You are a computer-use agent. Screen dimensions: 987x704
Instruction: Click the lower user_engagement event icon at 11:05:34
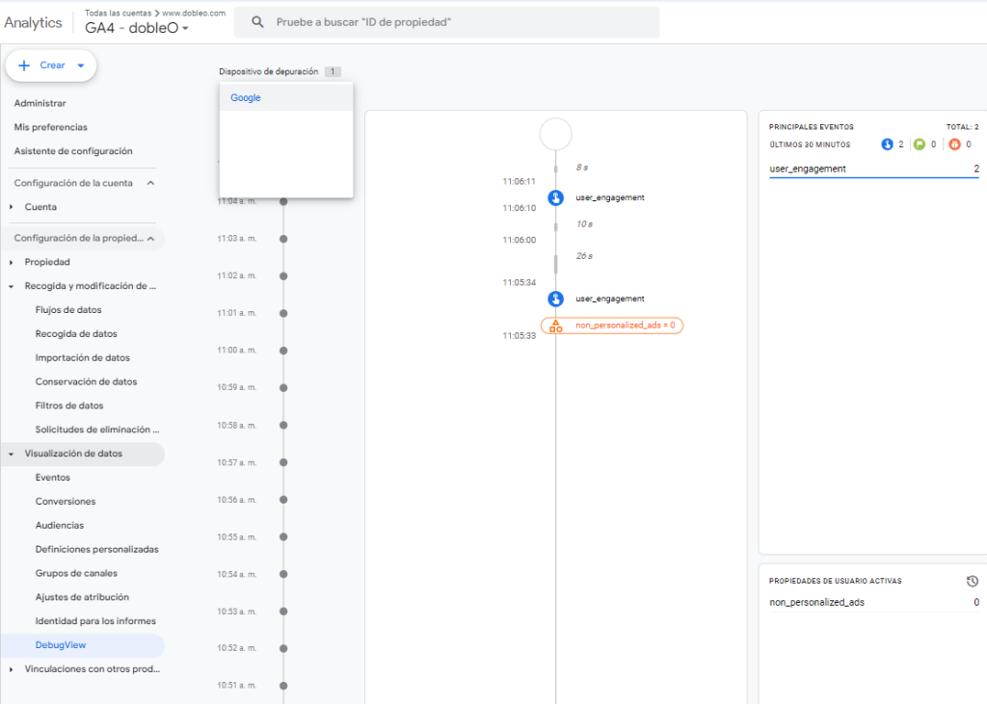coord(555,299)
